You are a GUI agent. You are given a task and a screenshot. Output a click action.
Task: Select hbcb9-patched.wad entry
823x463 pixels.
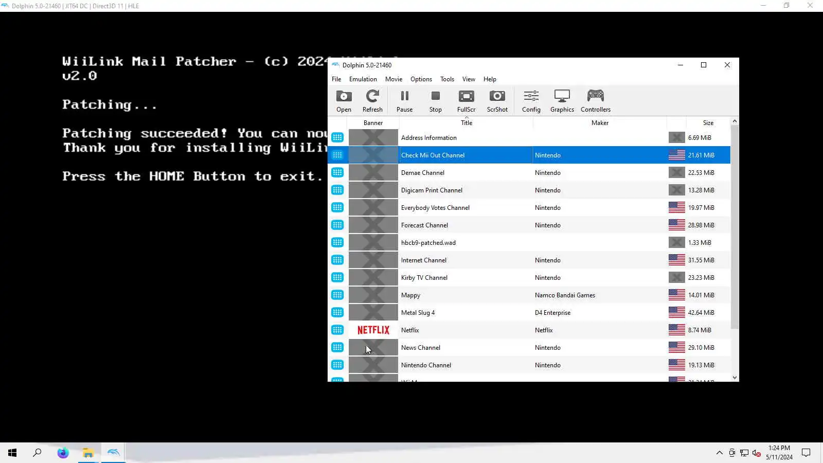(x=428, y=243)
